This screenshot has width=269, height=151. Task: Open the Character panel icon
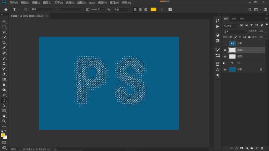point(218,70)
